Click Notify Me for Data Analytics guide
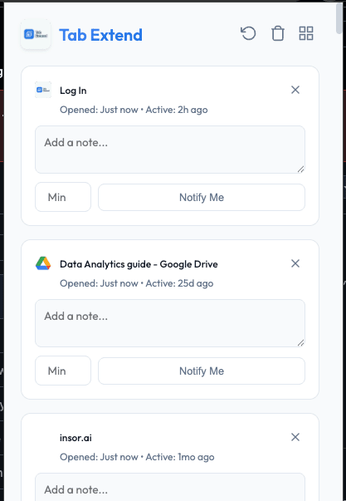346x501 pixels. 202,371
